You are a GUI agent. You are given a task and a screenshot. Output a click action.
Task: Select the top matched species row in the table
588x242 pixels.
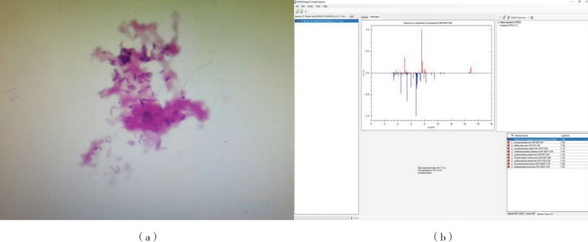coord(548,139)
